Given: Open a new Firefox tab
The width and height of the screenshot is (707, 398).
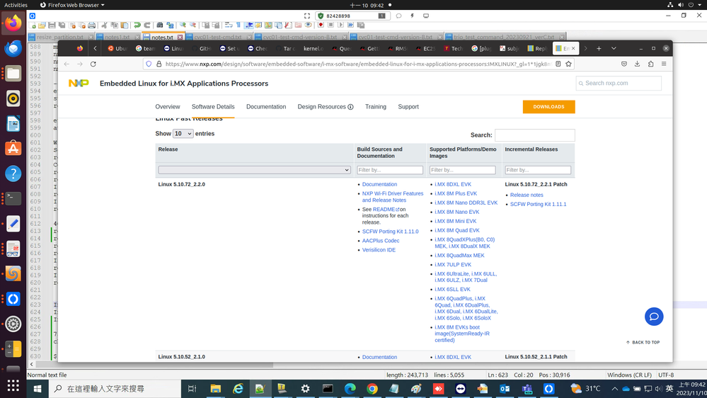Looking at the screenshot, I should 599,48.
